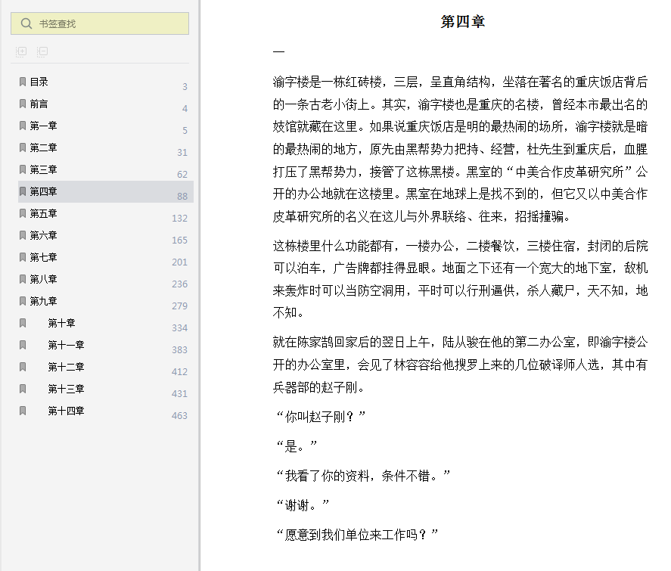Click bookmark icon beside 第七章
The width and height of the screenshot is (671, 571).
23,257
